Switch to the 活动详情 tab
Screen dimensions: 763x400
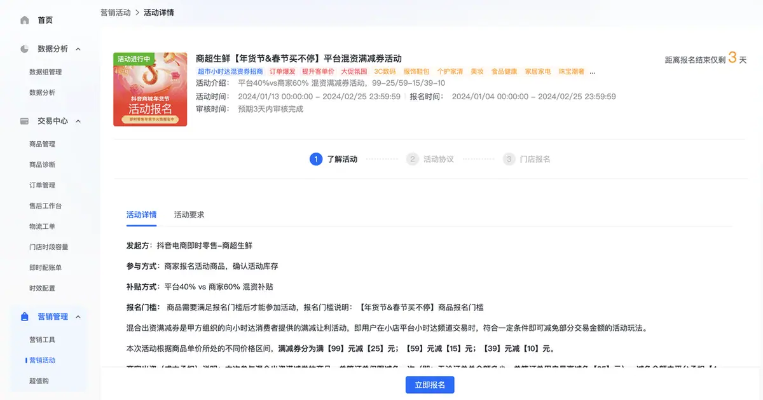tap(141, 215)
